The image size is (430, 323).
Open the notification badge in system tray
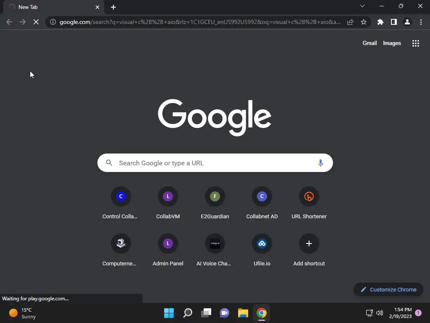[x=418, y=313]
